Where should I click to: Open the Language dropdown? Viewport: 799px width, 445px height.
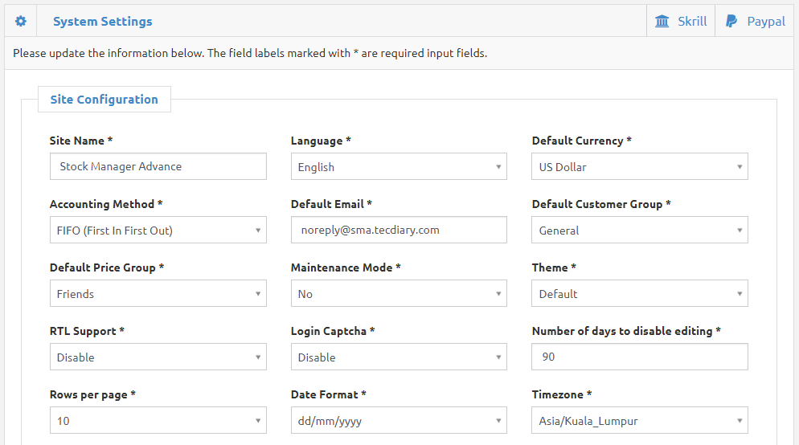(x=399, y=166)
